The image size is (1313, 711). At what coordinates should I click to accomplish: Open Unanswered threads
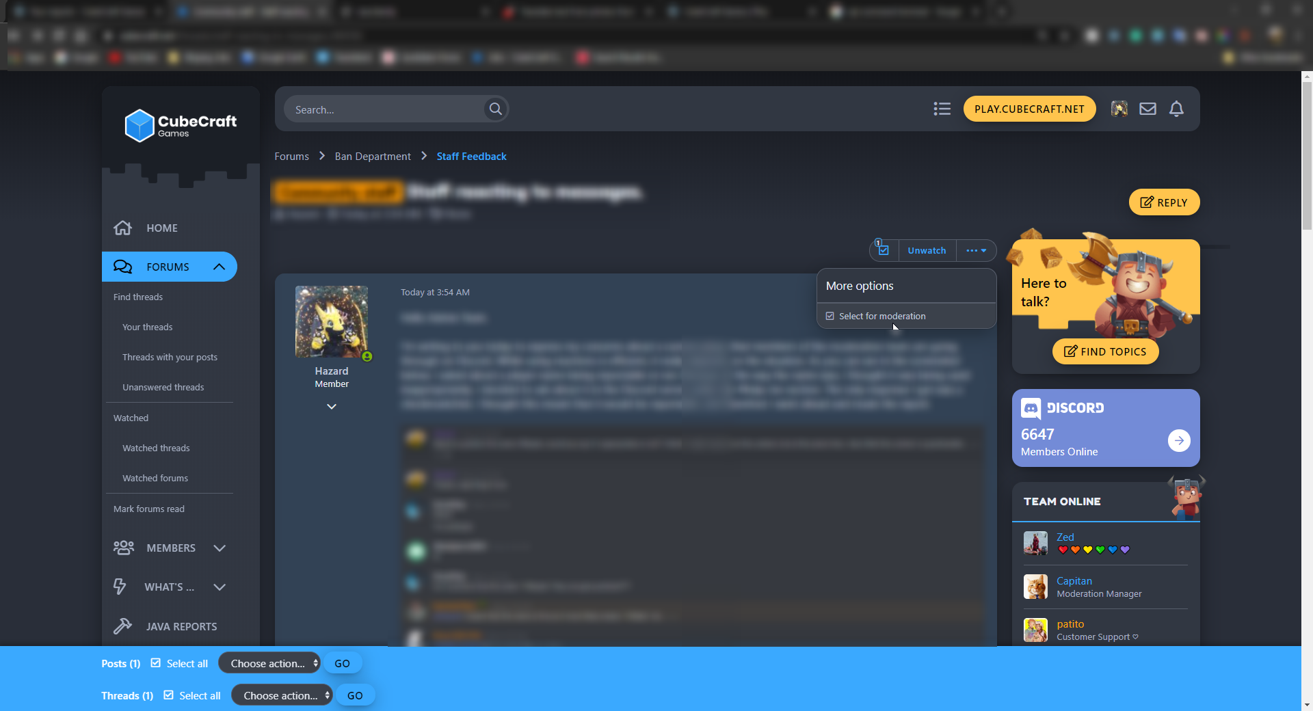163,387
